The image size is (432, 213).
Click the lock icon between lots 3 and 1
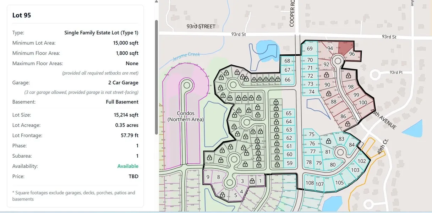252,181
